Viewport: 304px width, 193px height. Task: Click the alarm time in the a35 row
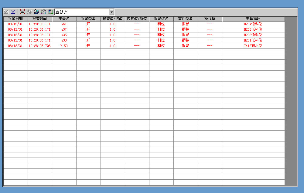pos(40,35)
